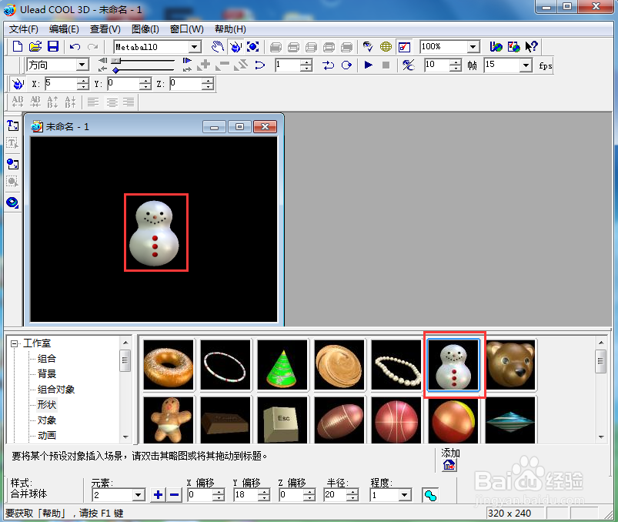Click the blue minus button to remove element
Screen dimensions: 618x522
174,494
